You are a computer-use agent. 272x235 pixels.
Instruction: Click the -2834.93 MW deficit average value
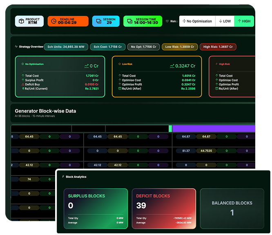click(x=183, y=223)
